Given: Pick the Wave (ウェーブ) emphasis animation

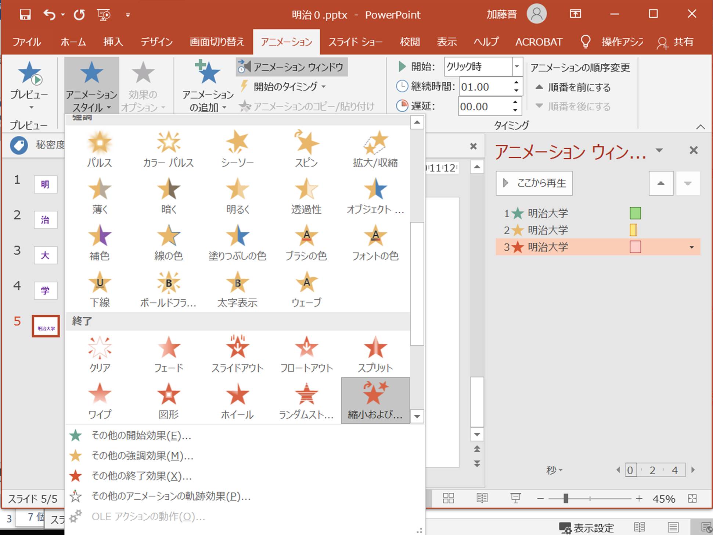Looking at the screenshot, I should (x=306, y=289).
